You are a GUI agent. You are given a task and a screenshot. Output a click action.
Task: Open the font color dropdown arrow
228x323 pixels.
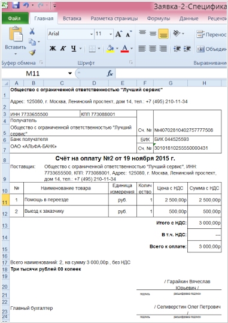coord(132,49)
